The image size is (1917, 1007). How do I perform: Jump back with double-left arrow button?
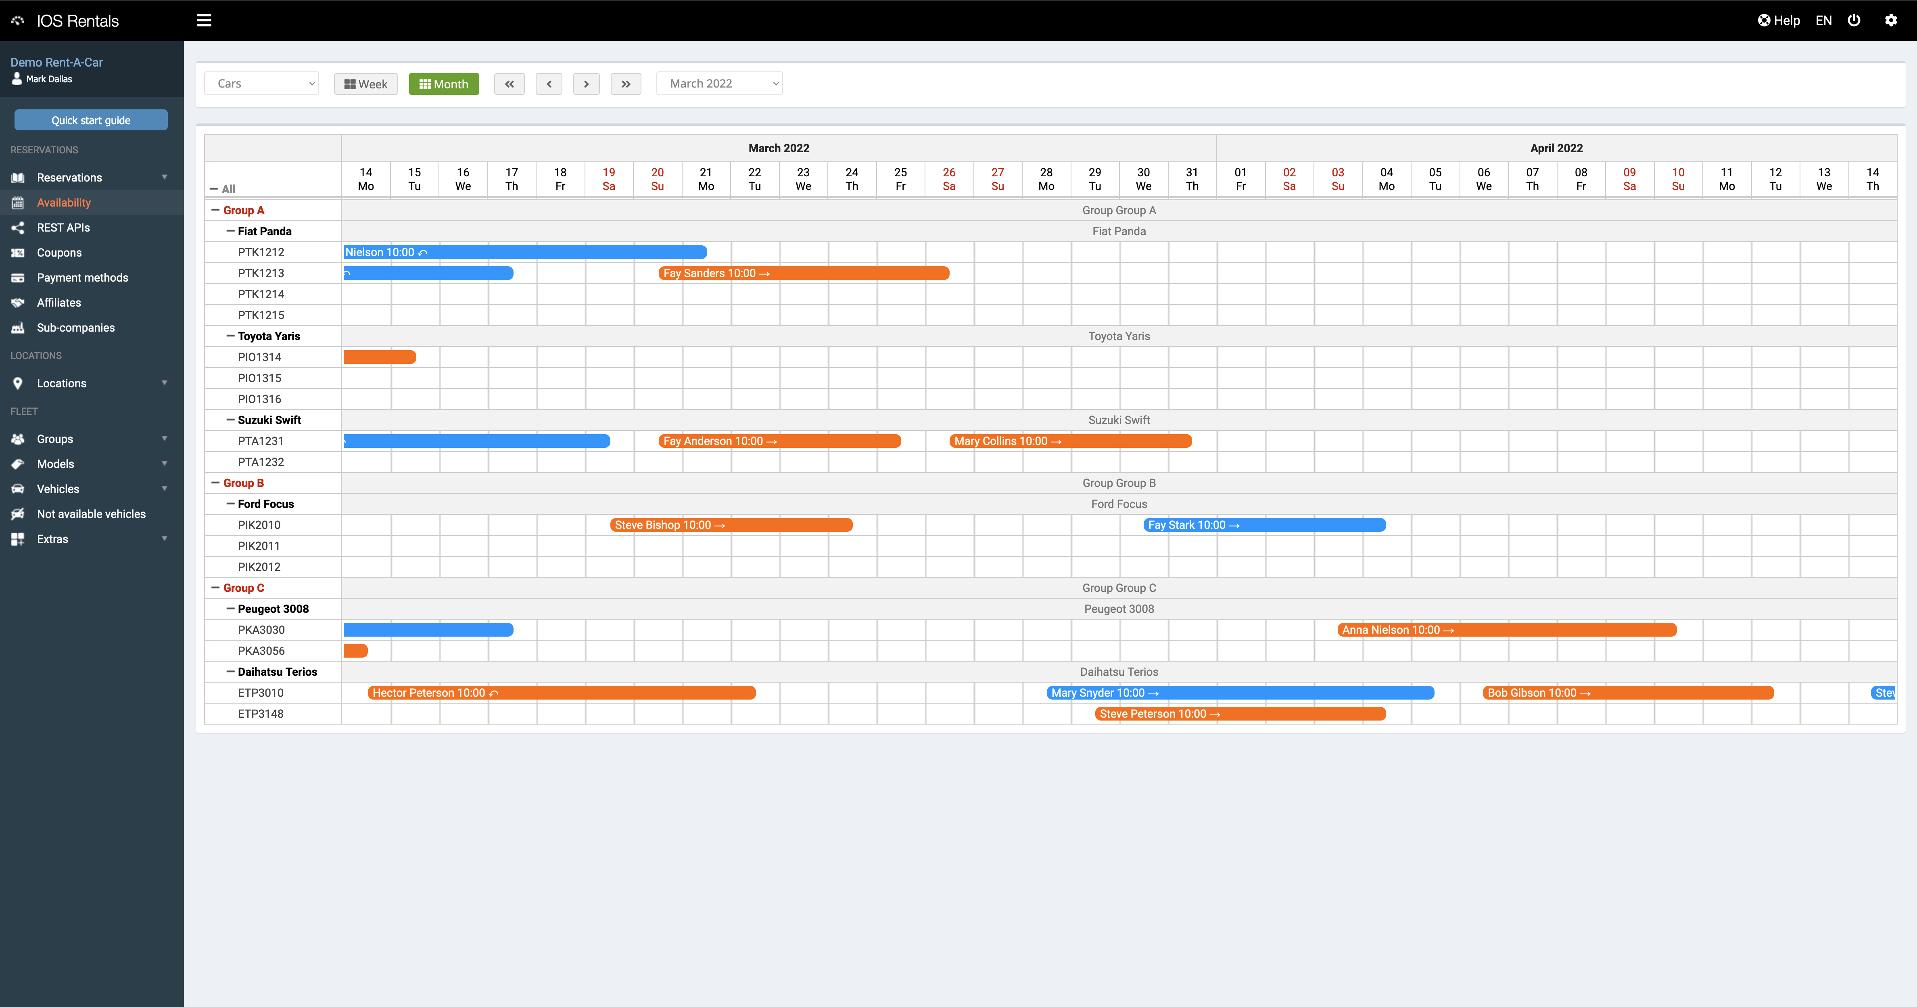pos(509,84)
